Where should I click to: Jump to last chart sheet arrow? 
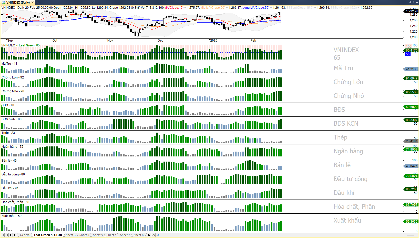(15, 235)
